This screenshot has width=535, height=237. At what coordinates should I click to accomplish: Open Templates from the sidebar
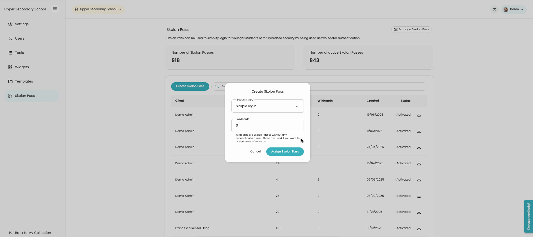(24, 81)
